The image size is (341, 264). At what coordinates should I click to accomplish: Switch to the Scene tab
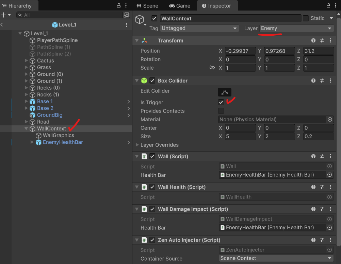click(x=147, y=6)
